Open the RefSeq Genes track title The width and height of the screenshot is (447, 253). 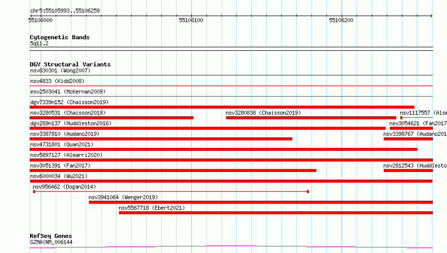click(51, 236)
